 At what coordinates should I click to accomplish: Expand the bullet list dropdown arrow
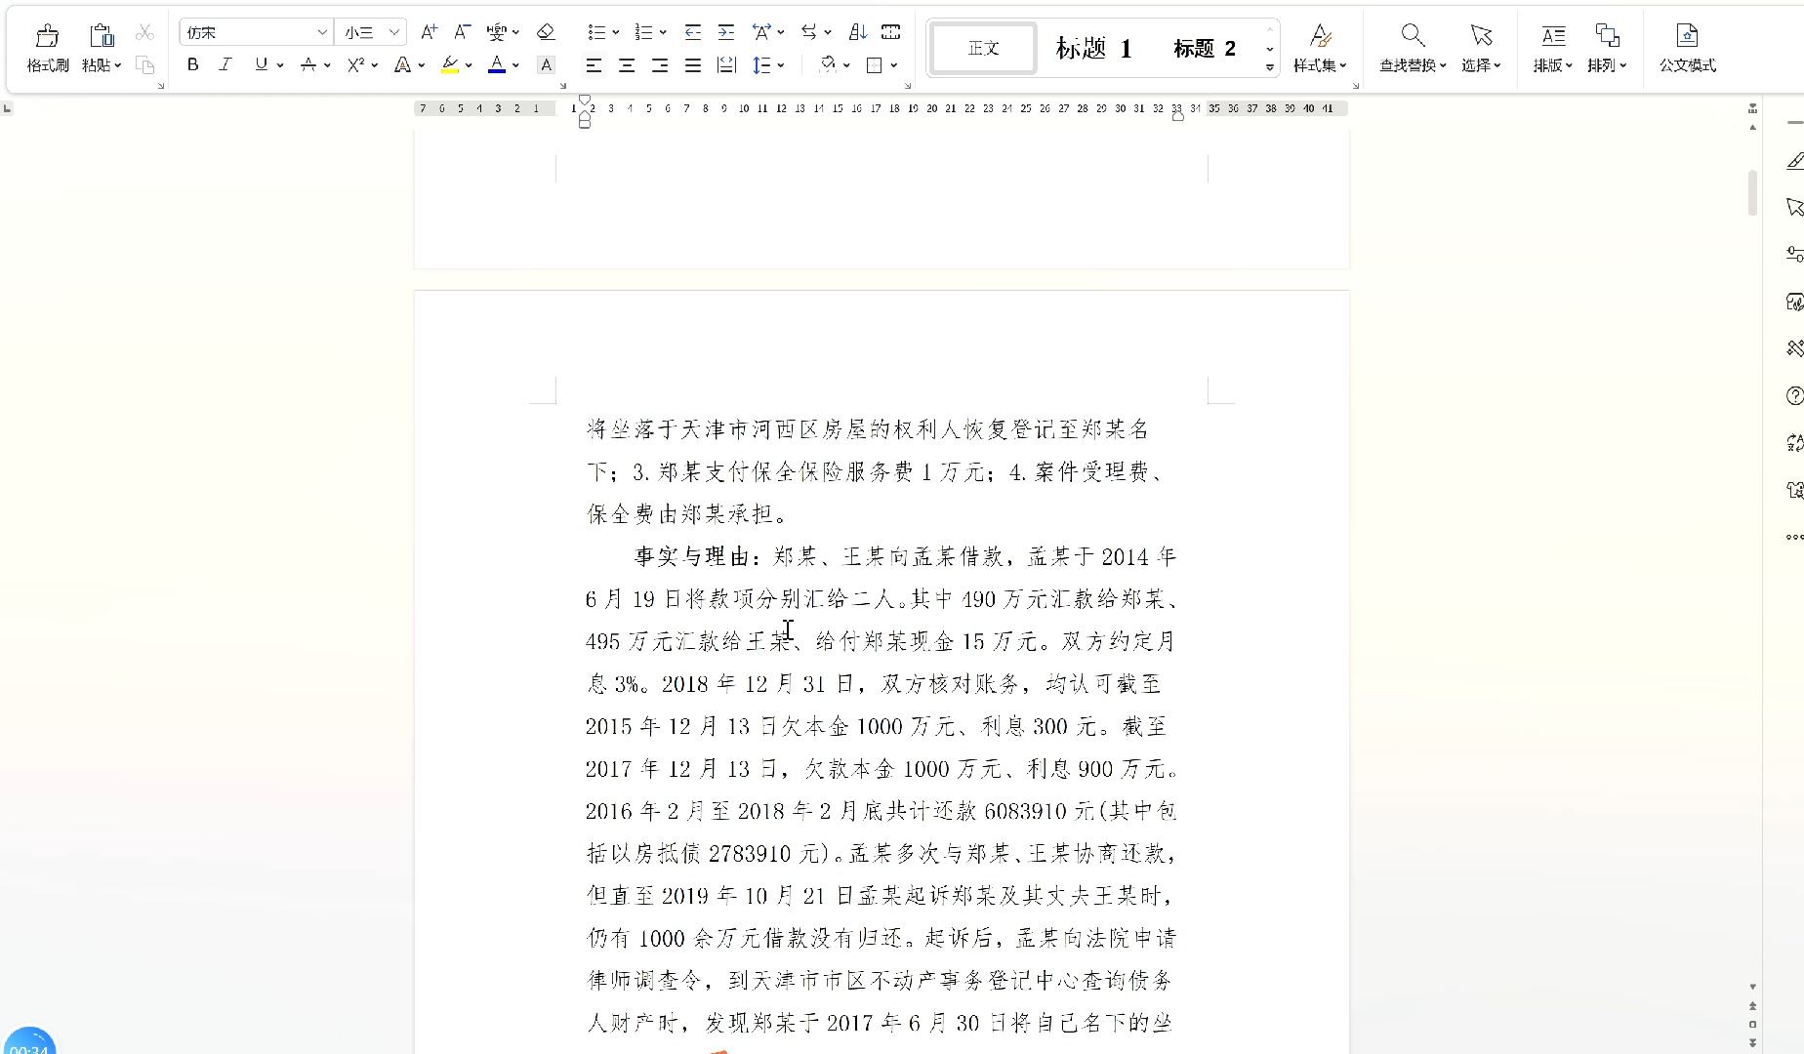click(x=616, y=32)
